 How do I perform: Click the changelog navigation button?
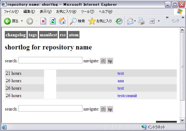pos(16,35)
